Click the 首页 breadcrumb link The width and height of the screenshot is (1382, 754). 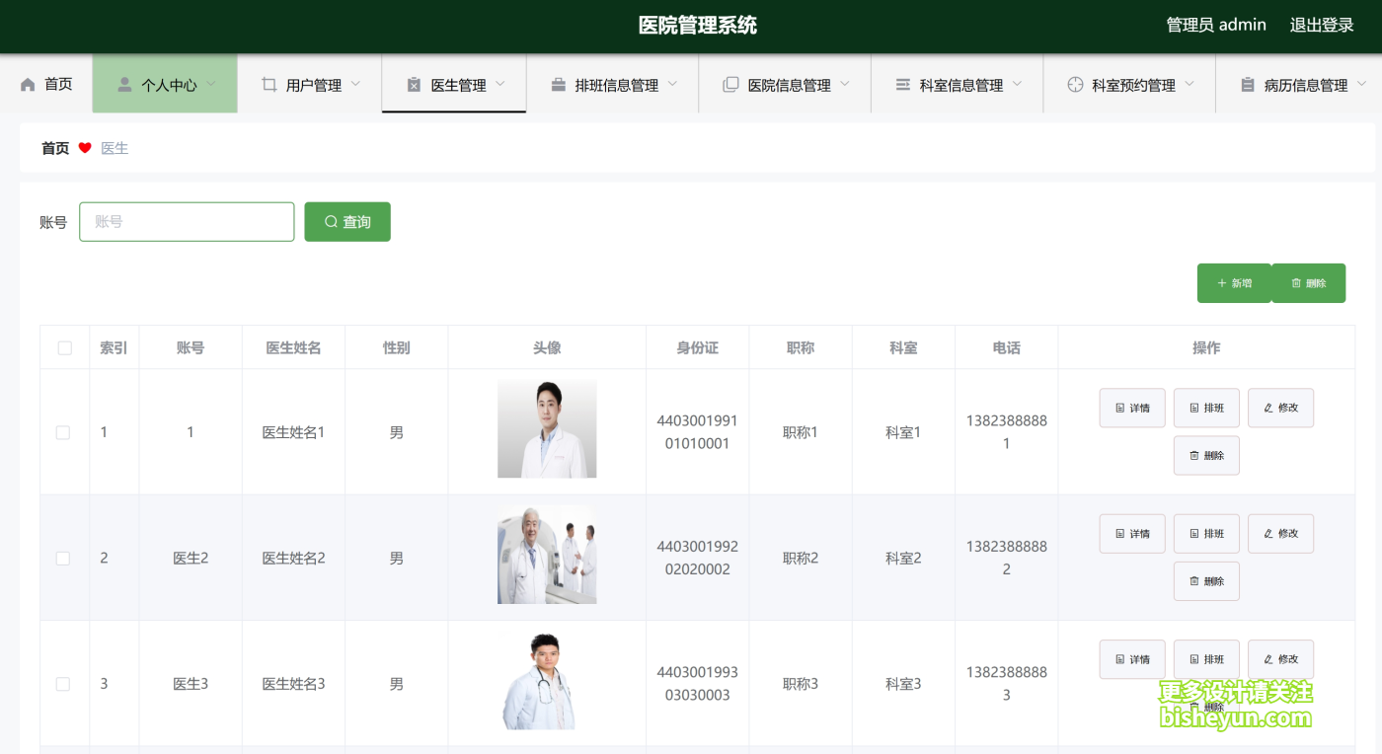[55, 148]
